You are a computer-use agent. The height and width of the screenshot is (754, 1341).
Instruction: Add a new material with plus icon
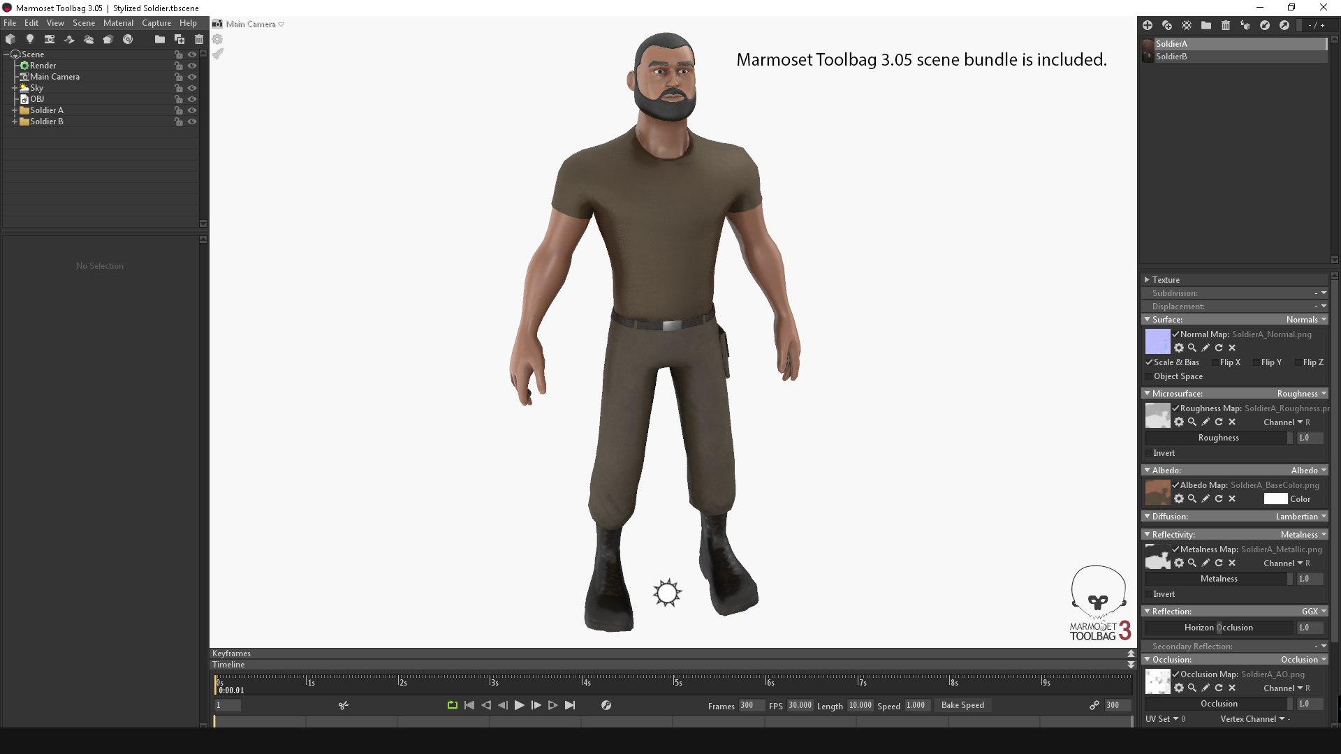(x=1148, y=25)
